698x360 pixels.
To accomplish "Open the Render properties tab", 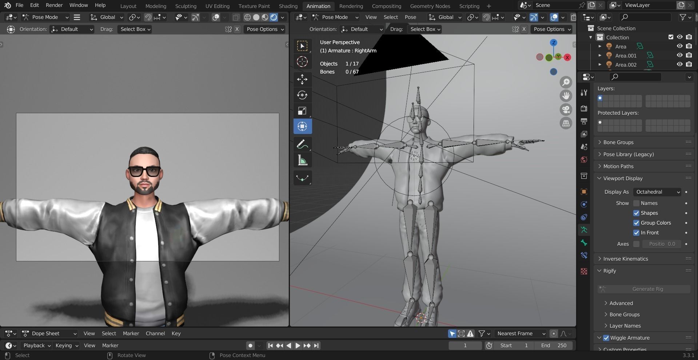I will pyautogui.click(x=584, y=108).
